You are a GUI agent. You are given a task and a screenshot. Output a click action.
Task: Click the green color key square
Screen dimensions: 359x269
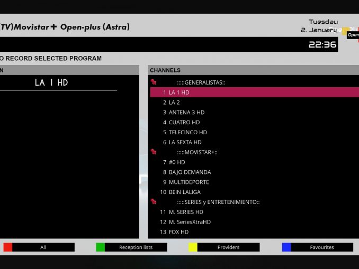100,247
